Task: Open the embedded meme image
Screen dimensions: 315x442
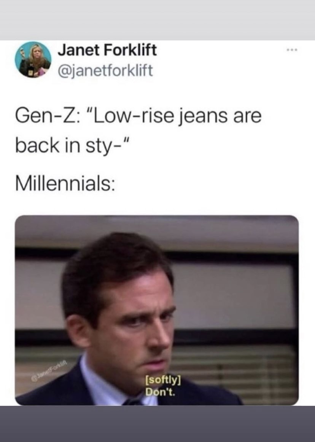Action: click(157, 310)
